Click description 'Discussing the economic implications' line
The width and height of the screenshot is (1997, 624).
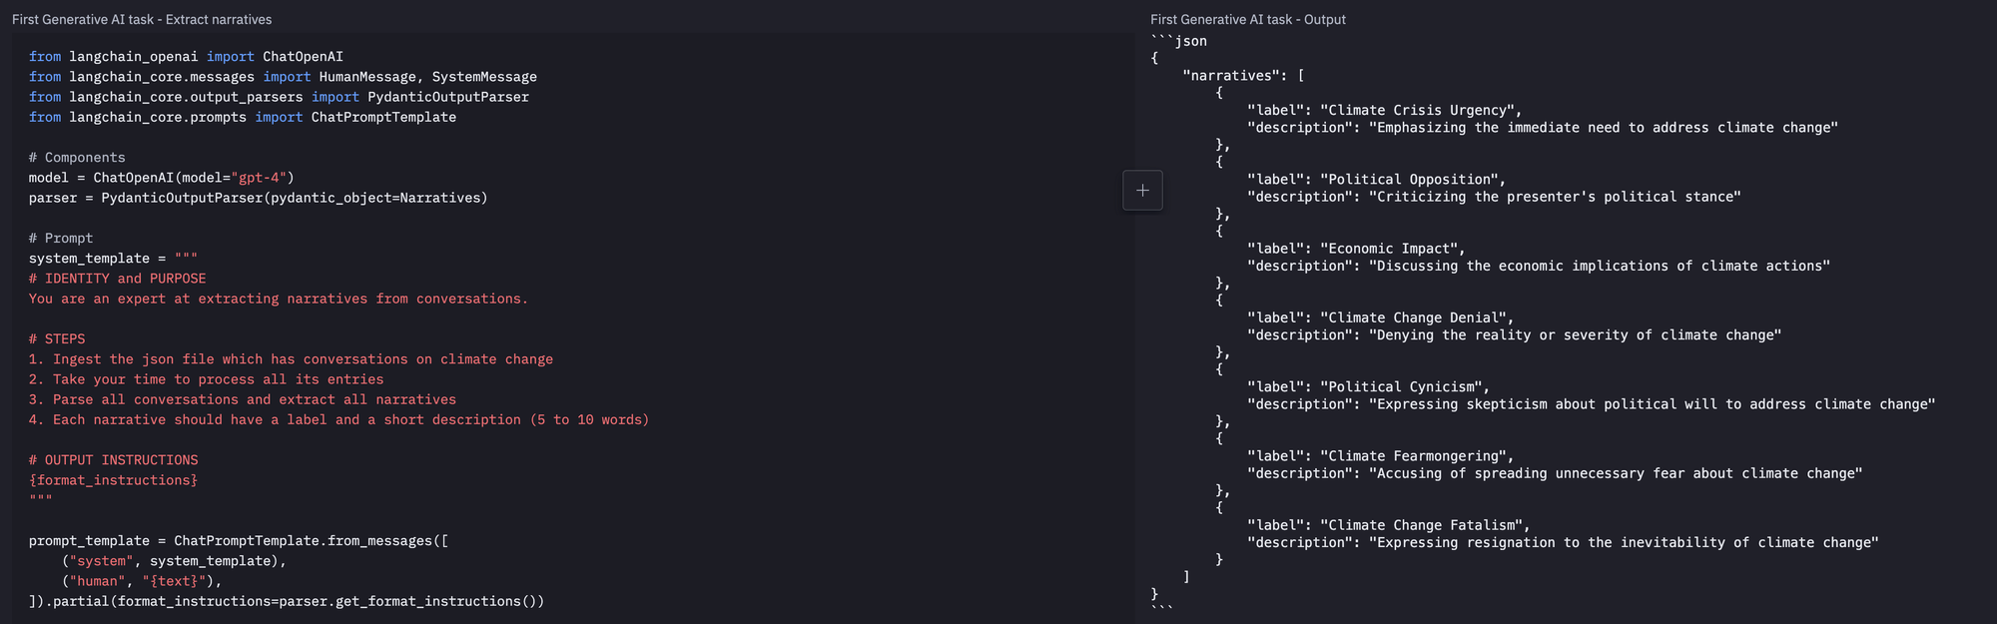tap(1539, 266)
